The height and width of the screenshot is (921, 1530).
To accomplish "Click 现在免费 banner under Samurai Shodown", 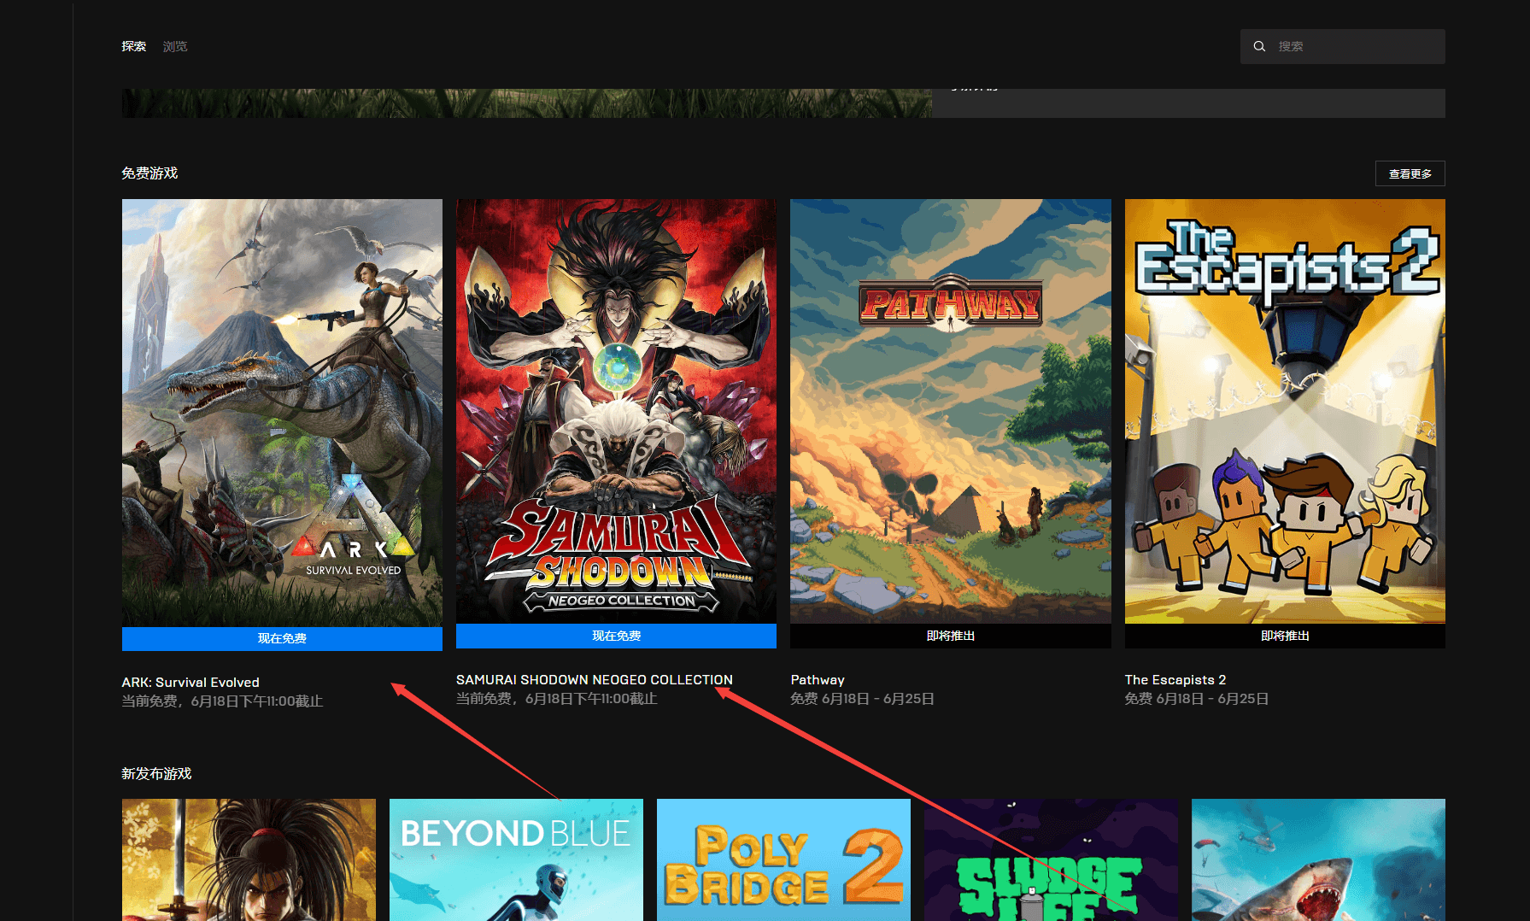I will click(616, 636).
